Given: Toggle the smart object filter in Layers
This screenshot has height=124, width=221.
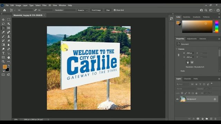Looking at the screenshot, I should [208, 84].
